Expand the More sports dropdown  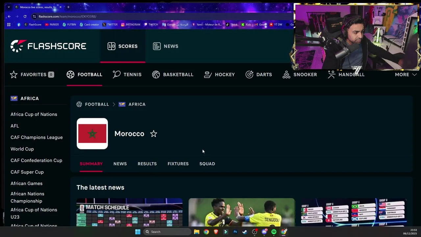coord(406,75)
